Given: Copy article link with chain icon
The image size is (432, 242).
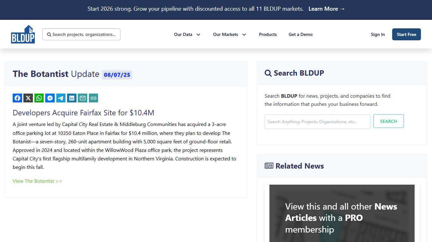Looking at the screenshot, I should [x=93, y=98].
